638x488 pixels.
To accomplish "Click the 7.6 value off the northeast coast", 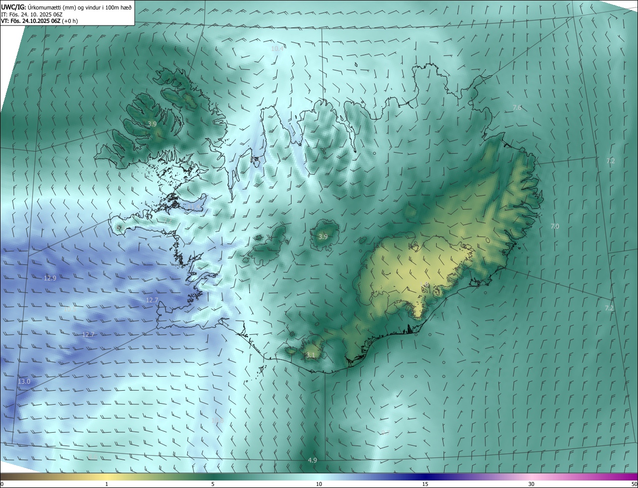I will pyautogui.click(x=517, y=107).
